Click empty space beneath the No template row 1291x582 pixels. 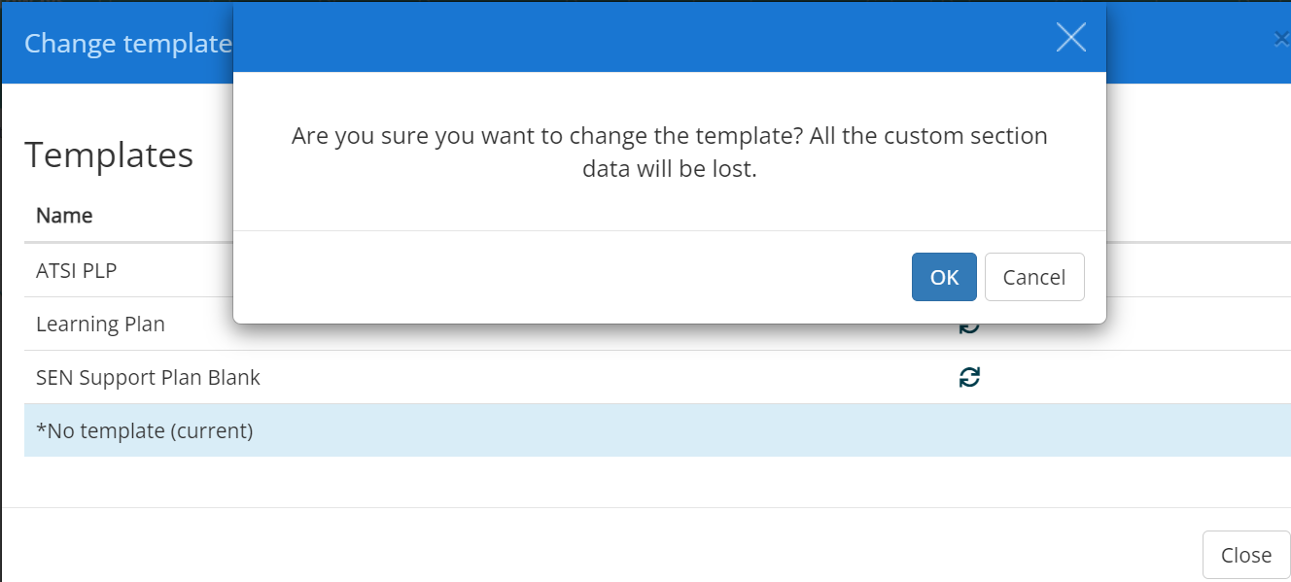657,482
